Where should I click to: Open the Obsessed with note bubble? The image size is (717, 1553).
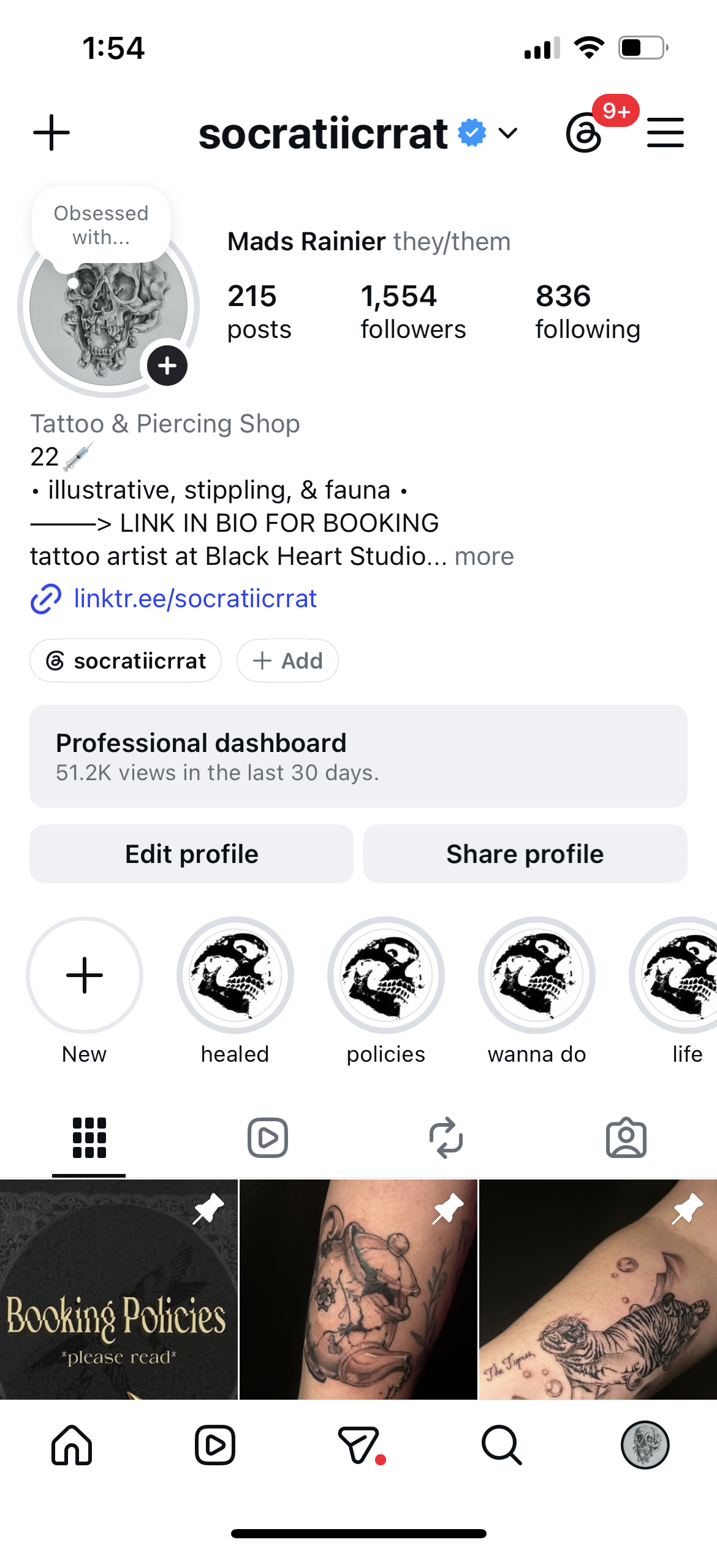101,225
